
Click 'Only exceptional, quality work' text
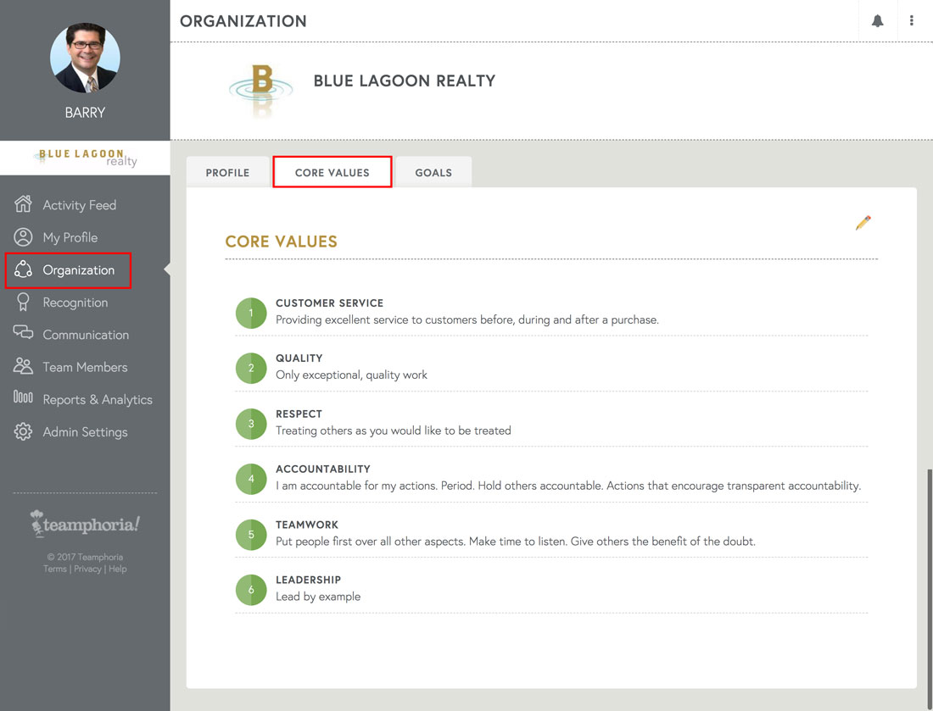351,375
